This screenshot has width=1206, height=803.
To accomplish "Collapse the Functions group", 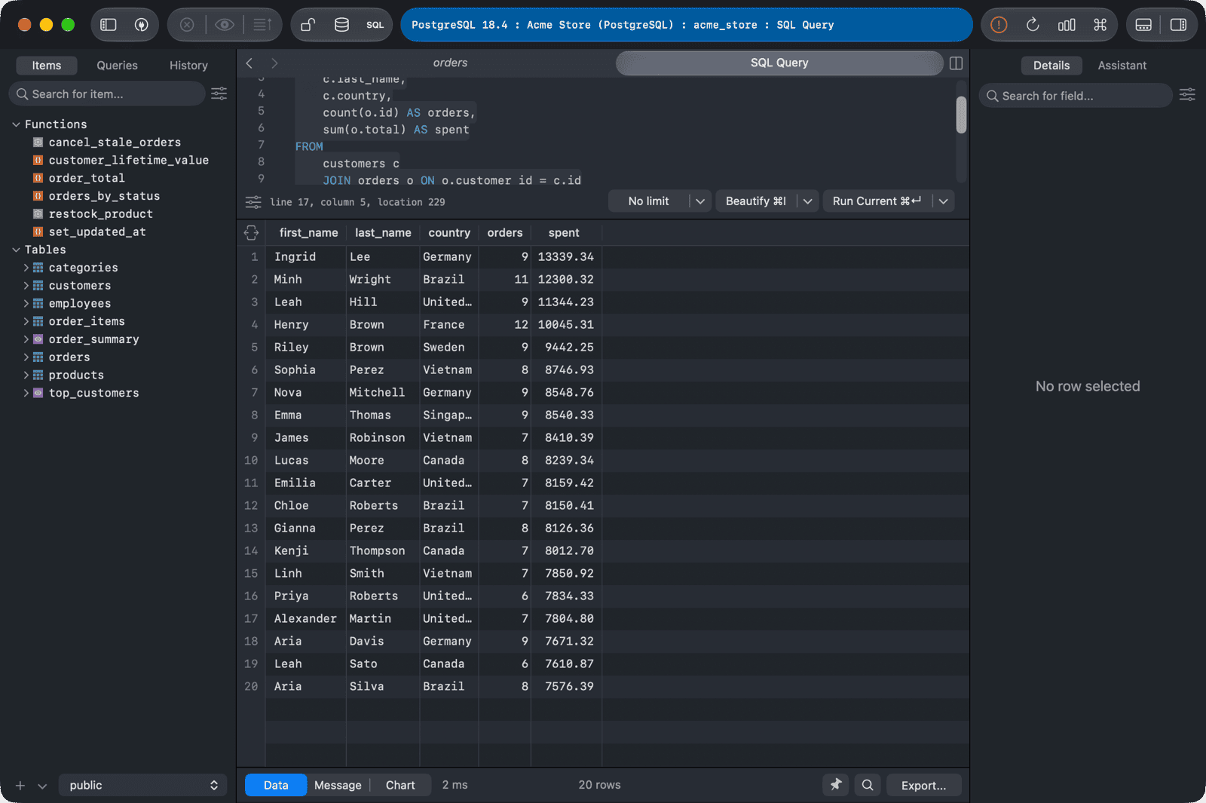I will (x=16, y=124).
